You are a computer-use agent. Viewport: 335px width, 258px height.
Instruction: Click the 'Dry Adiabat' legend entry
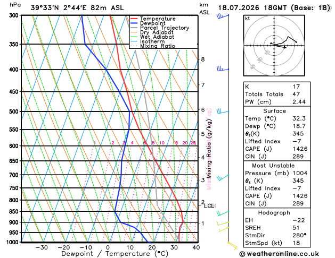coord(152,32)
